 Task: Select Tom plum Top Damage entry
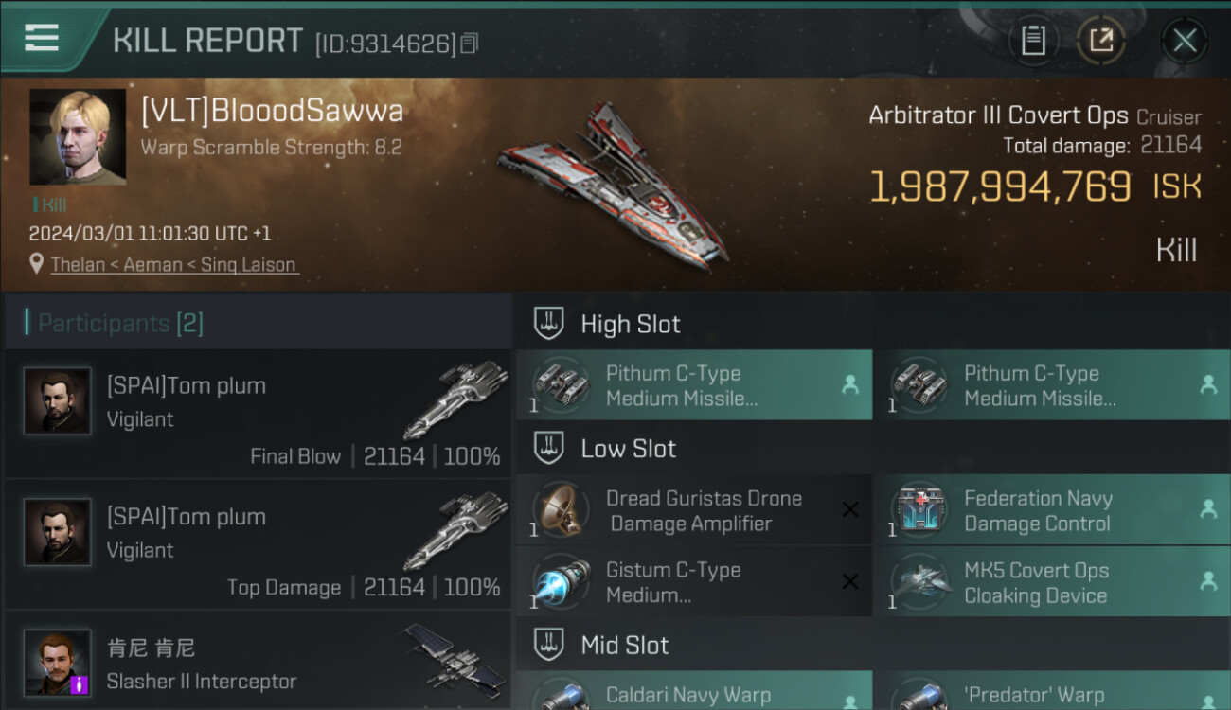[259, 544]
